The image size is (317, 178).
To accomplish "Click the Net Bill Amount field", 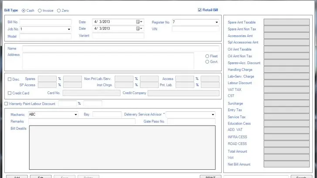I will click(287, 164).
